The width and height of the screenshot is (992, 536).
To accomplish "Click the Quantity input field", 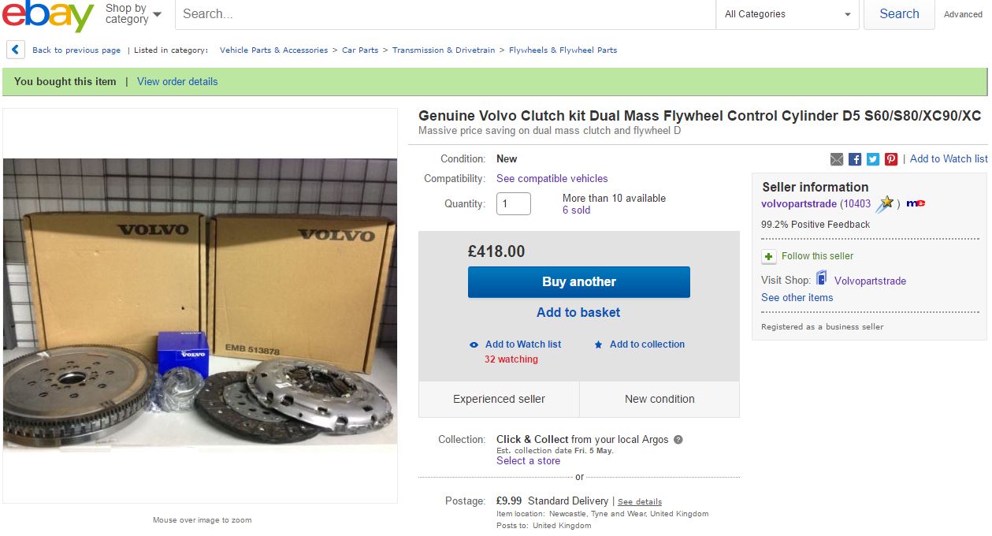I will point(514,204).
